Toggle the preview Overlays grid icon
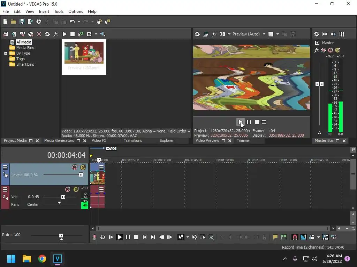The height and width of the screenshot is (267, 357). click(x=271, y=34)
